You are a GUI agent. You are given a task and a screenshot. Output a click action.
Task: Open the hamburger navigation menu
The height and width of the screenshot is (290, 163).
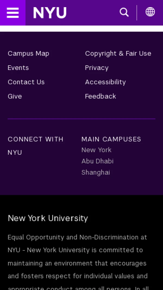12,13
